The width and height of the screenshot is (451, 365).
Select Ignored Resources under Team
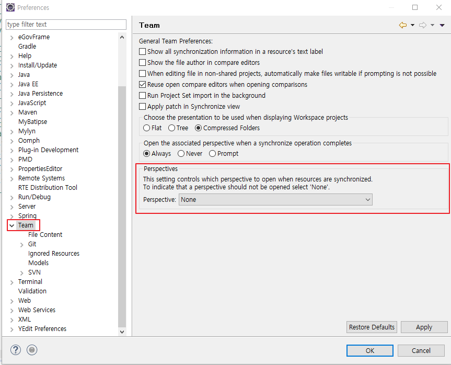pyautogui.click(x=54, y=253)
